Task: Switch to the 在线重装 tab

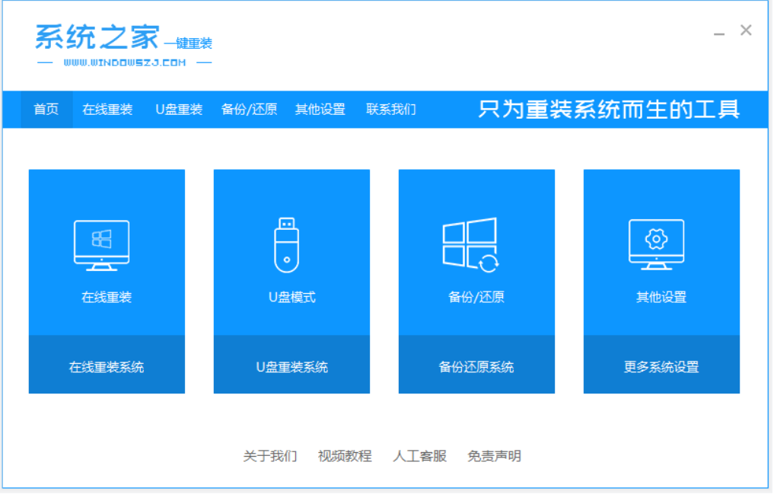Action: (x=107, y=110)
